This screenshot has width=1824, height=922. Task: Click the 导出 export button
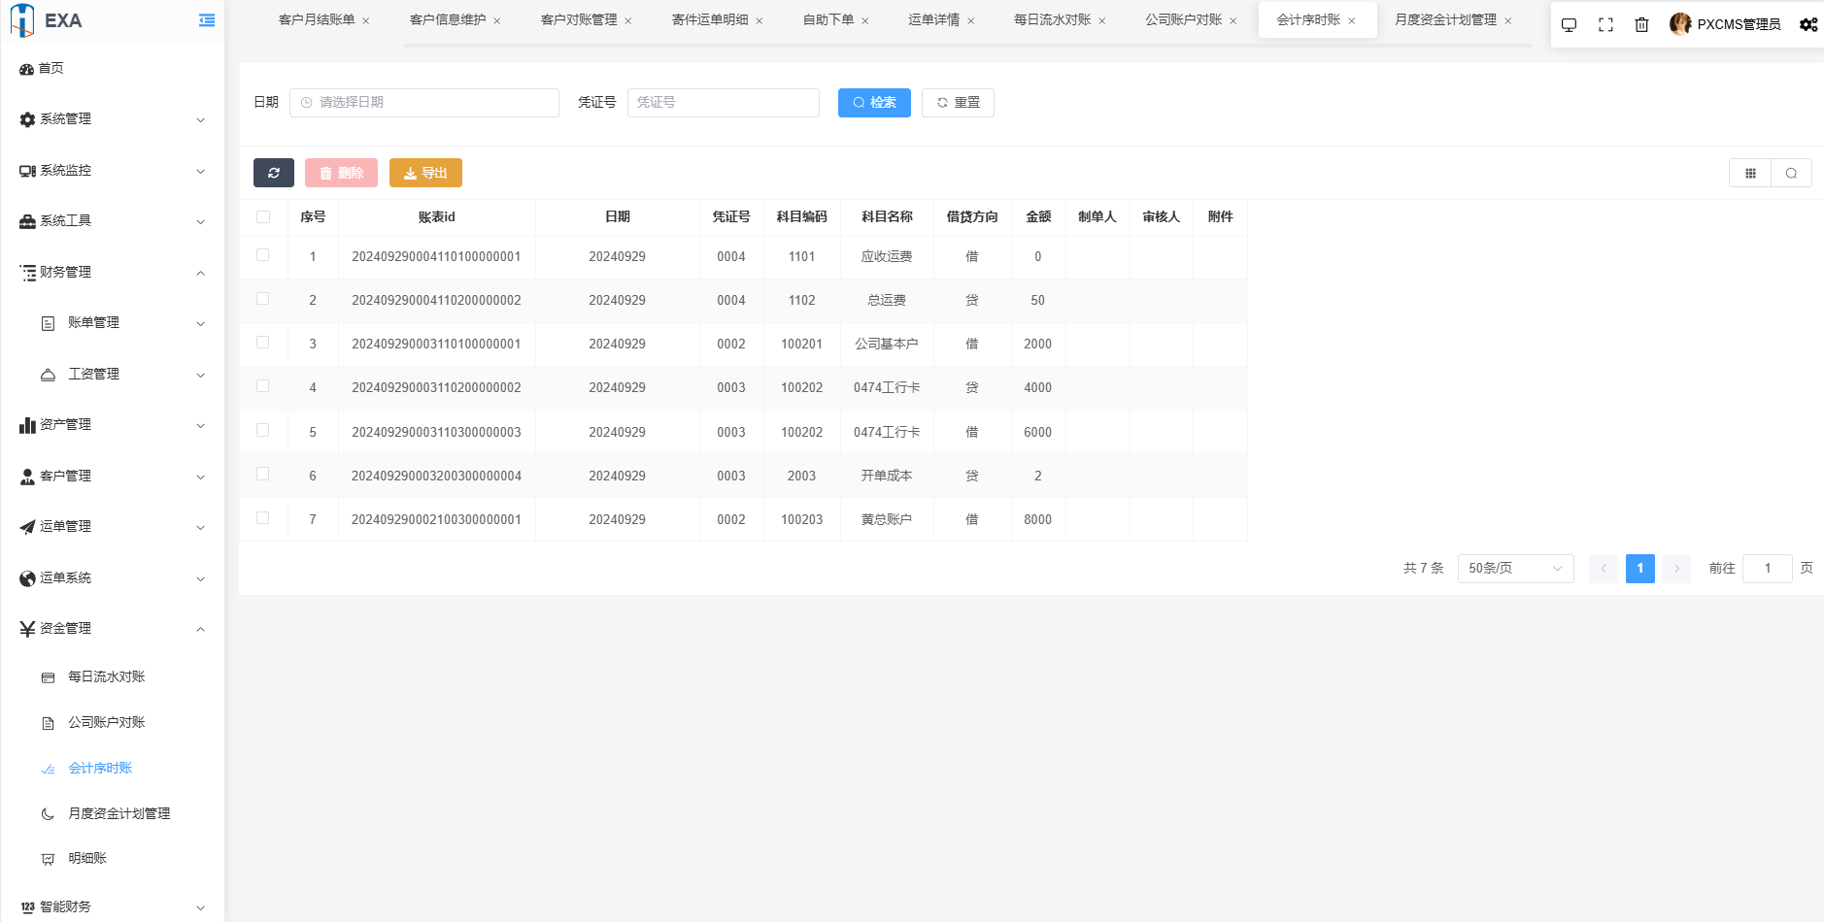click(x=425, y=173)
